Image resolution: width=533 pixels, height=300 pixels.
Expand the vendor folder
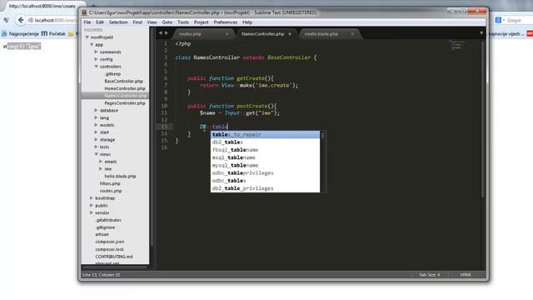92,212
